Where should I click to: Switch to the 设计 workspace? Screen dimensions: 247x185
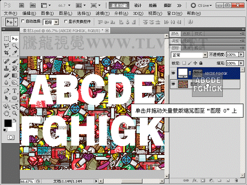pos(138,5)
